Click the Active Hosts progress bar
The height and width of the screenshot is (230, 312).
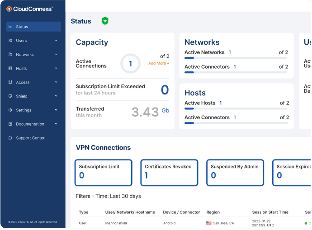coord(236,108)
